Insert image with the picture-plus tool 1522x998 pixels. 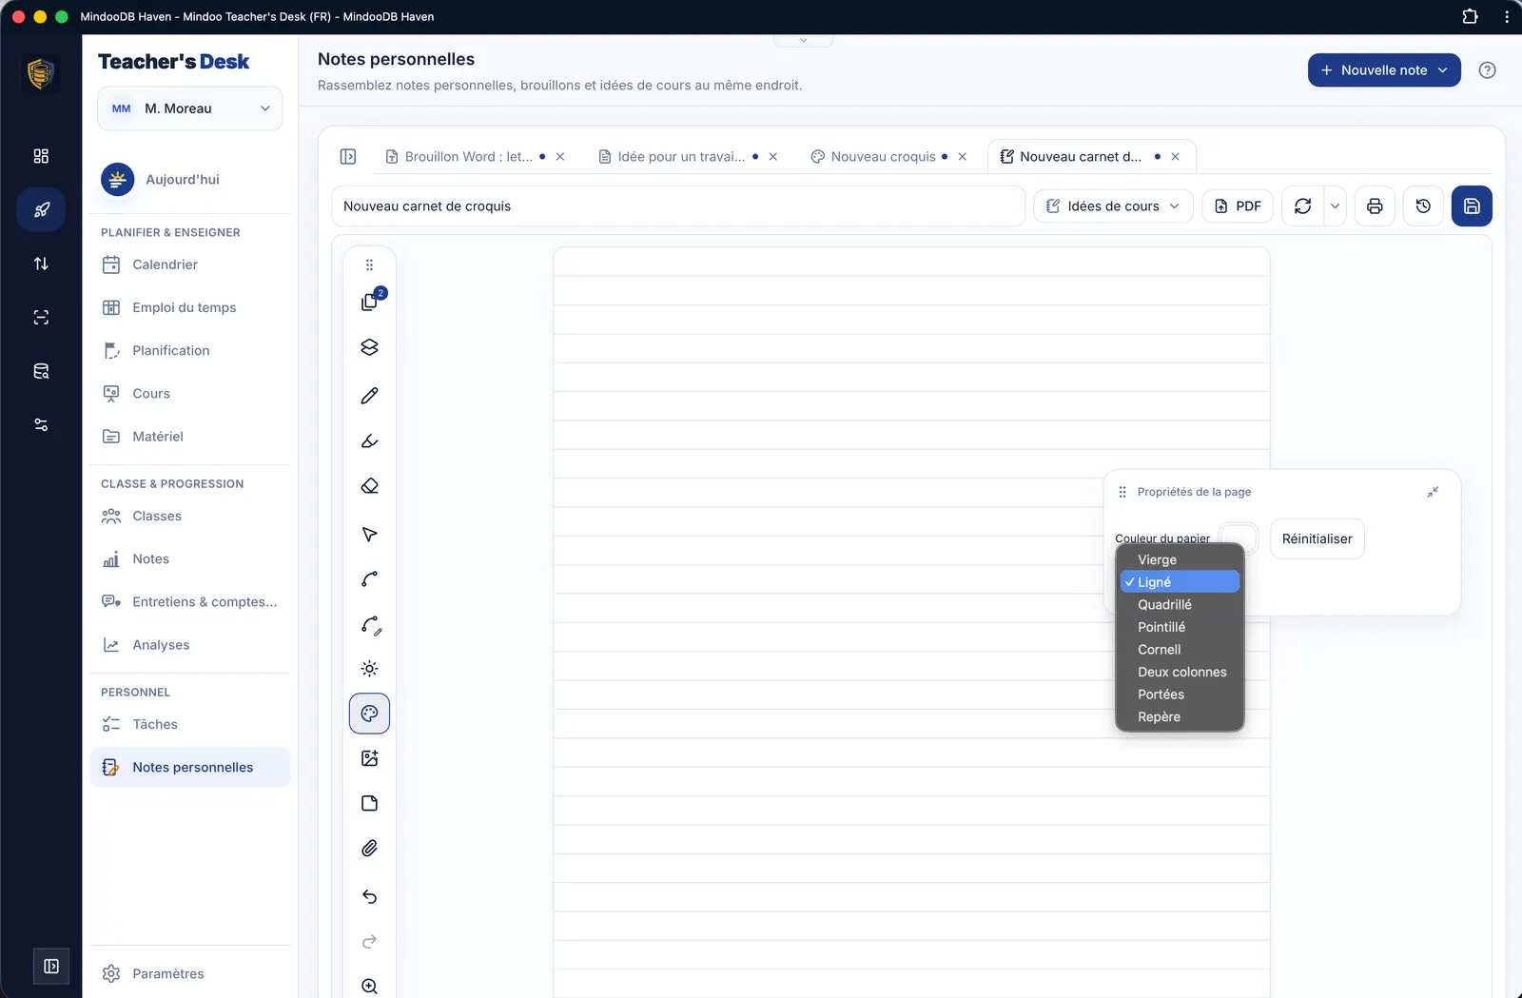click(x=370, y=758)
